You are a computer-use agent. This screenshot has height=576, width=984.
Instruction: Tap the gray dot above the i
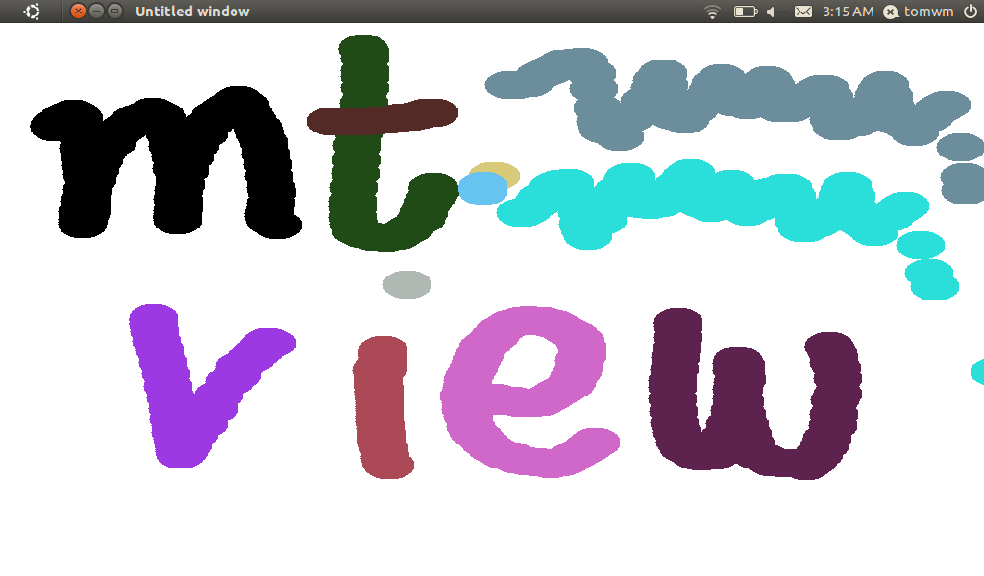pos(406,284)
